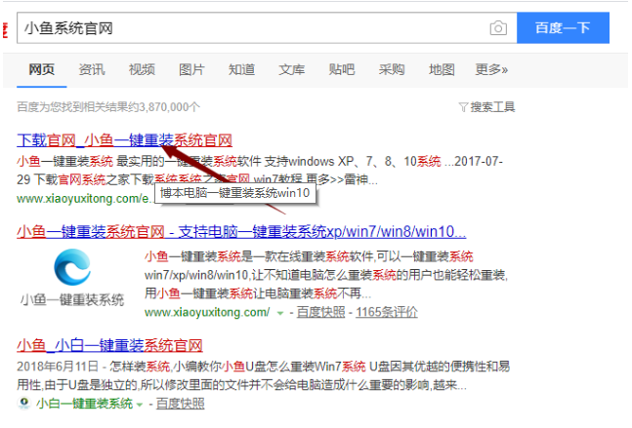Switch to the 资讯 tab
Image resolution: width=632 pixels, height=428 pixels.
[92, 70]
